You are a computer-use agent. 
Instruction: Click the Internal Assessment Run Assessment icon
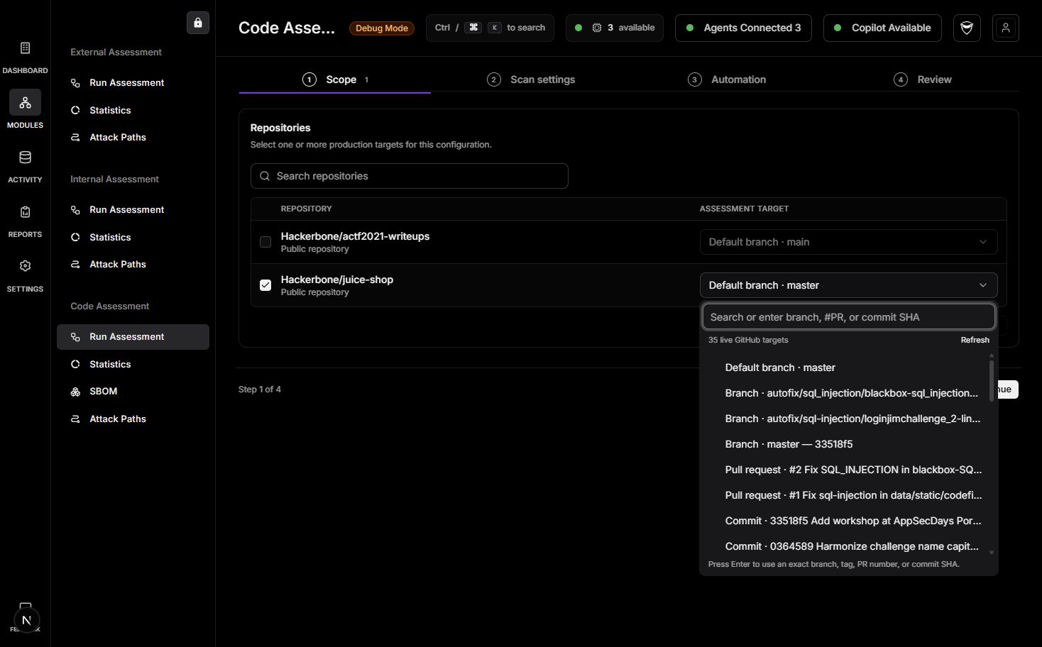[x=75, y=210]
